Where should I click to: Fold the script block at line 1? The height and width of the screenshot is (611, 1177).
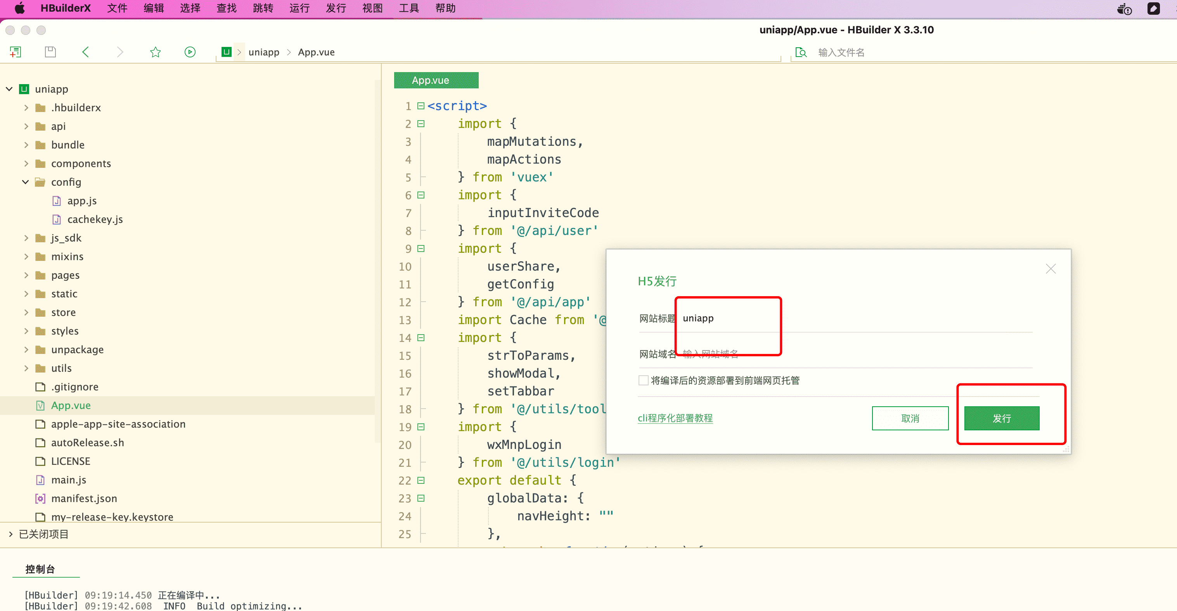(x=421, y=106)
